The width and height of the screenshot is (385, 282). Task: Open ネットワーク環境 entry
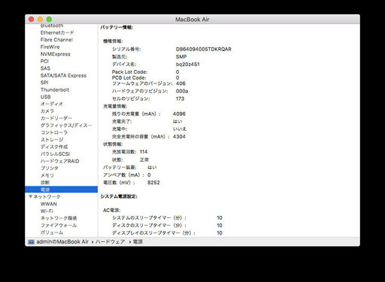click(59, 218)
